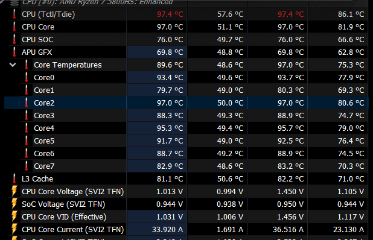Click the APU GFX thermometer icon

14,52
